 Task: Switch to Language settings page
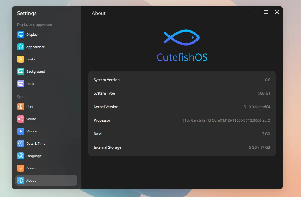coord(34,156)
